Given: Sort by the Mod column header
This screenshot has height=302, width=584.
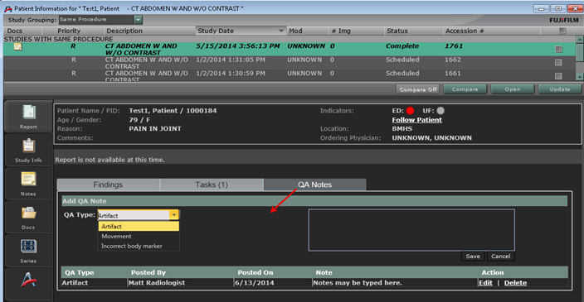Looking at the screenshot, I should tap(295, 31).
